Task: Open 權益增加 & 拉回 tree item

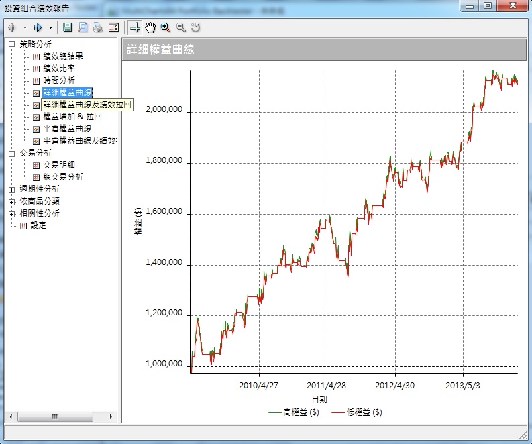Action: click(x=72, y=117)
